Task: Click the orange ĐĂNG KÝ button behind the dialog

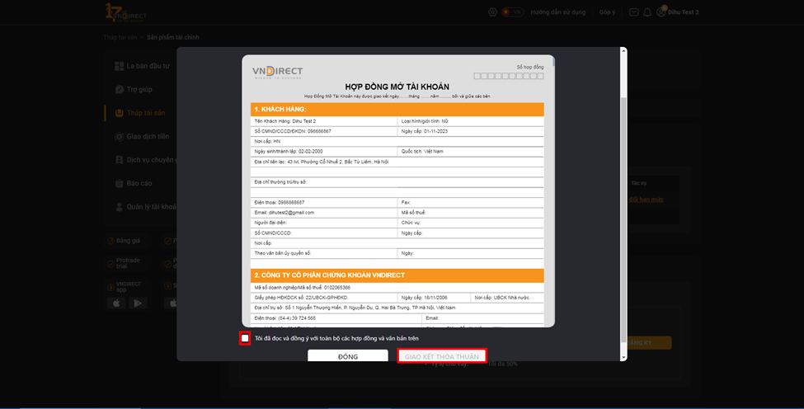Action: (649, 342)
